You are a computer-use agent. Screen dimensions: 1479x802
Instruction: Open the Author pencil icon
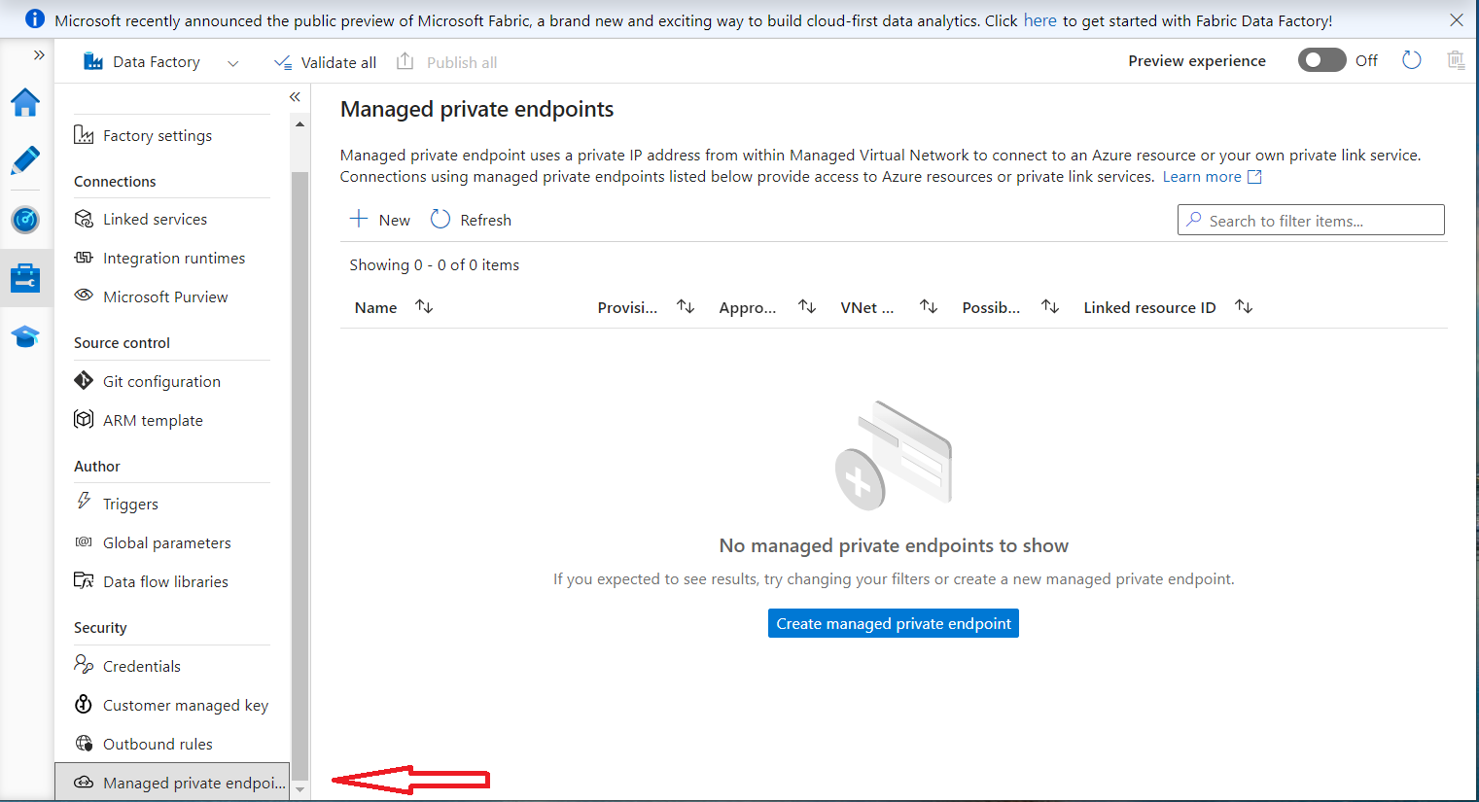point(25,160)
